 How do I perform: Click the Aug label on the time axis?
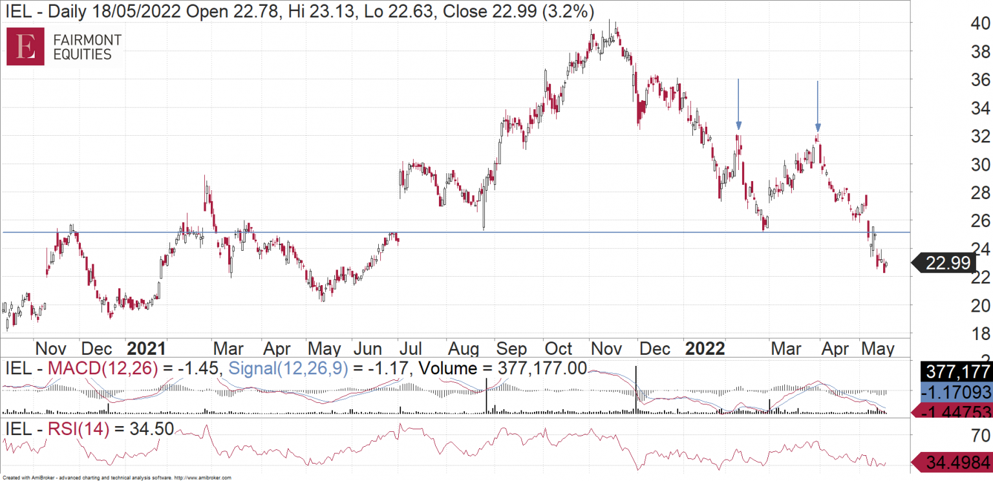coord(465,349)
